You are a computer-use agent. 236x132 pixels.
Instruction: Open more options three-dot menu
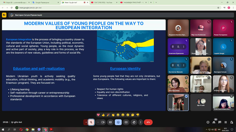tap(141, 122)
